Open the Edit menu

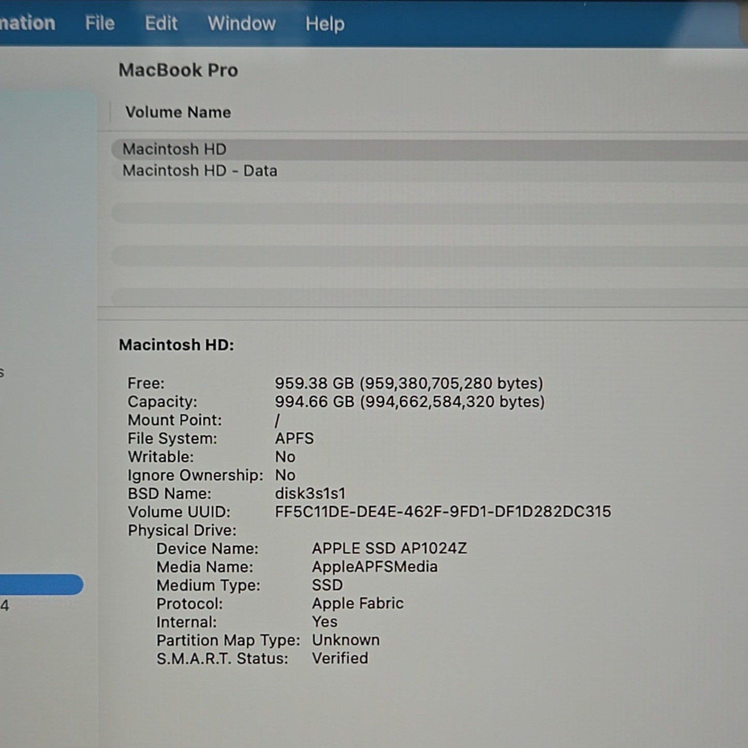click(x=161, y=23)
